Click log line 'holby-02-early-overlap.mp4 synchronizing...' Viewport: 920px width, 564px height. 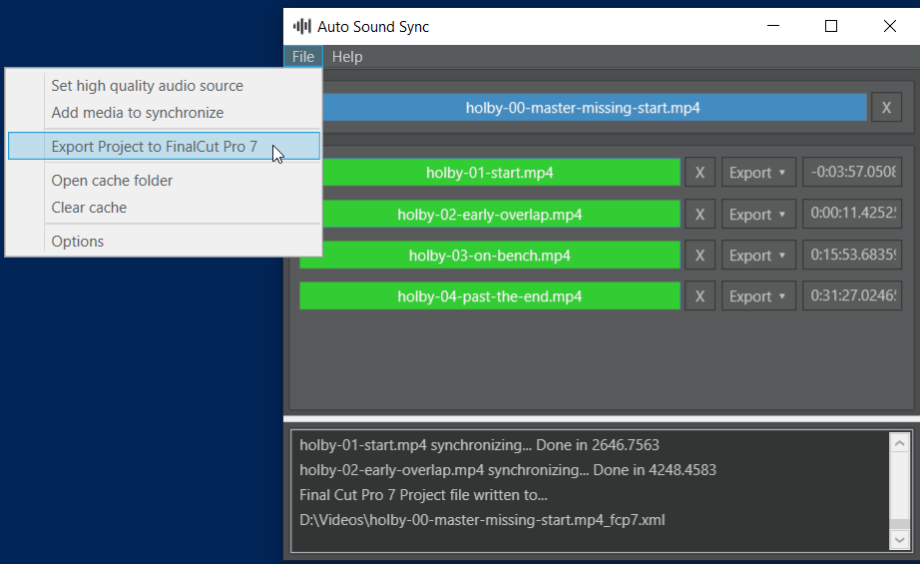click(x=508, y=470)
